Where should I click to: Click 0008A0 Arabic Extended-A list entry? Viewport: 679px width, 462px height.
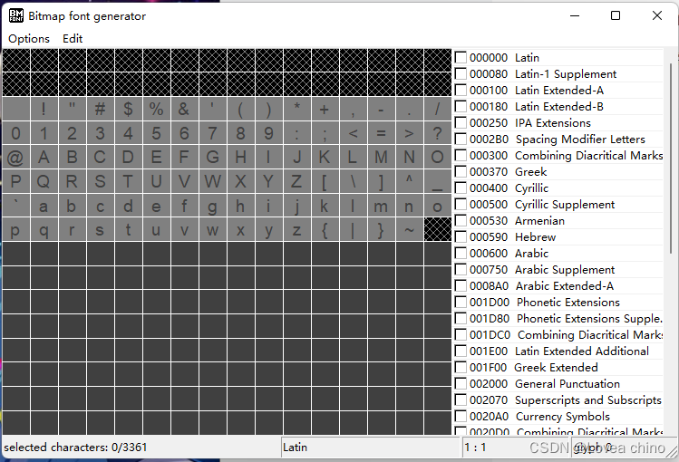558,286
